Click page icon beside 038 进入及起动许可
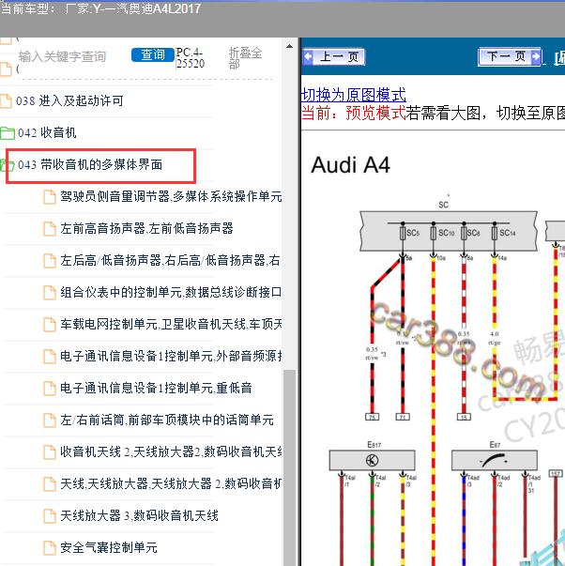Viewport: 565px width, 566px height. click(x=6, y=101)
